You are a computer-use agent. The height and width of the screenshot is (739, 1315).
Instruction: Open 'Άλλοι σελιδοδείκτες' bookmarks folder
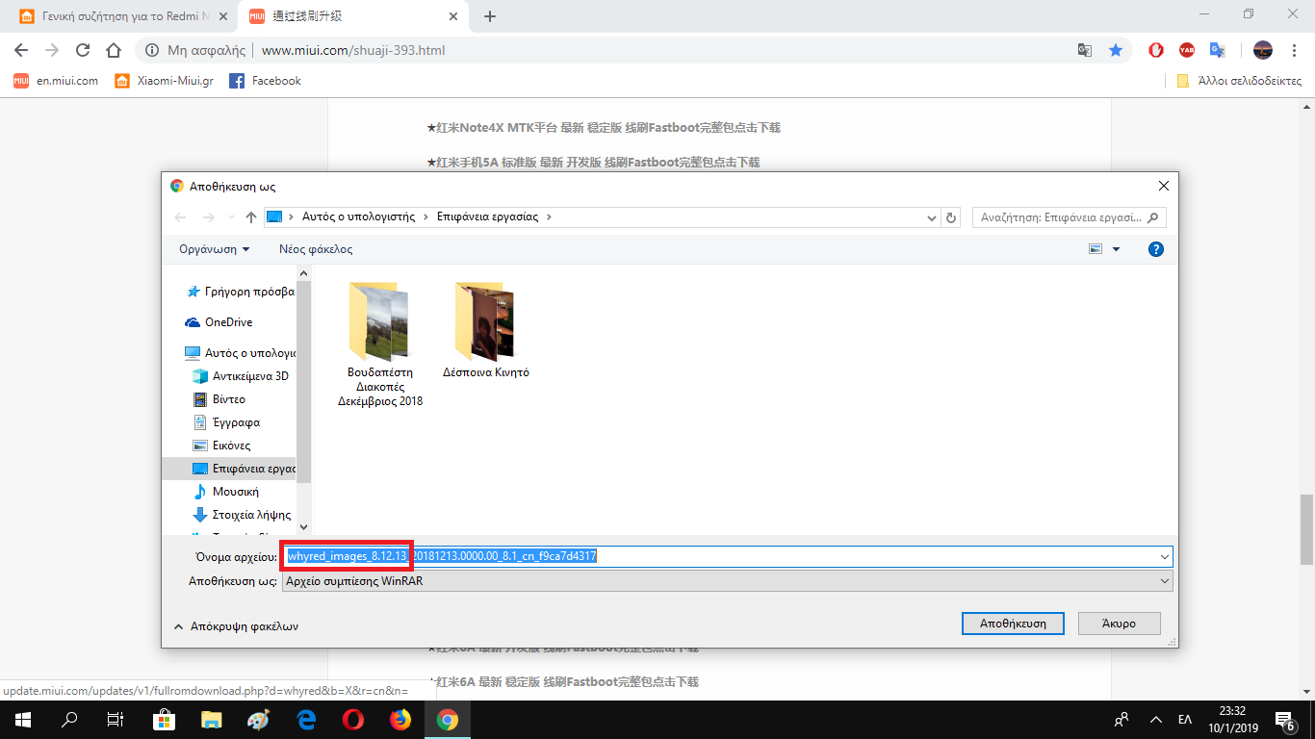click(x=1239, y=81)
